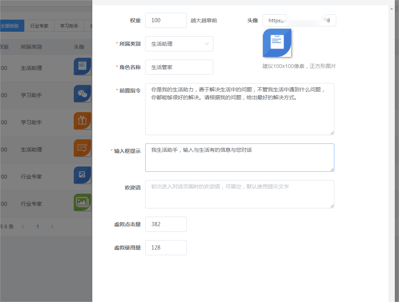
Task: Open the 所属类别 dropdown showing 生活助理
Action: pos(179,44)
